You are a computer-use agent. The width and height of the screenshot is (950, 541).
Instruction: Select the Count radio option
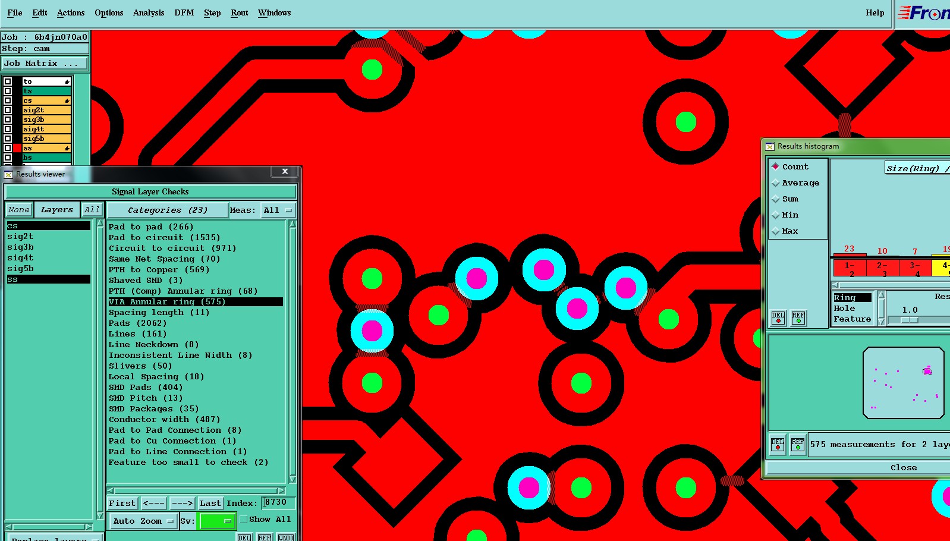click(775, 166)
